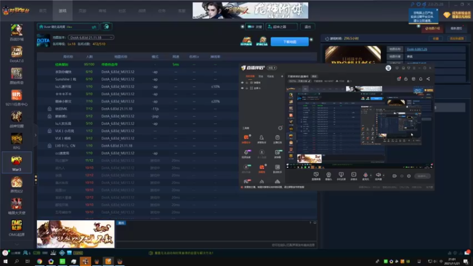Open the dragon game banner at bottom left
Screen dimensions: 473x266
76,234
